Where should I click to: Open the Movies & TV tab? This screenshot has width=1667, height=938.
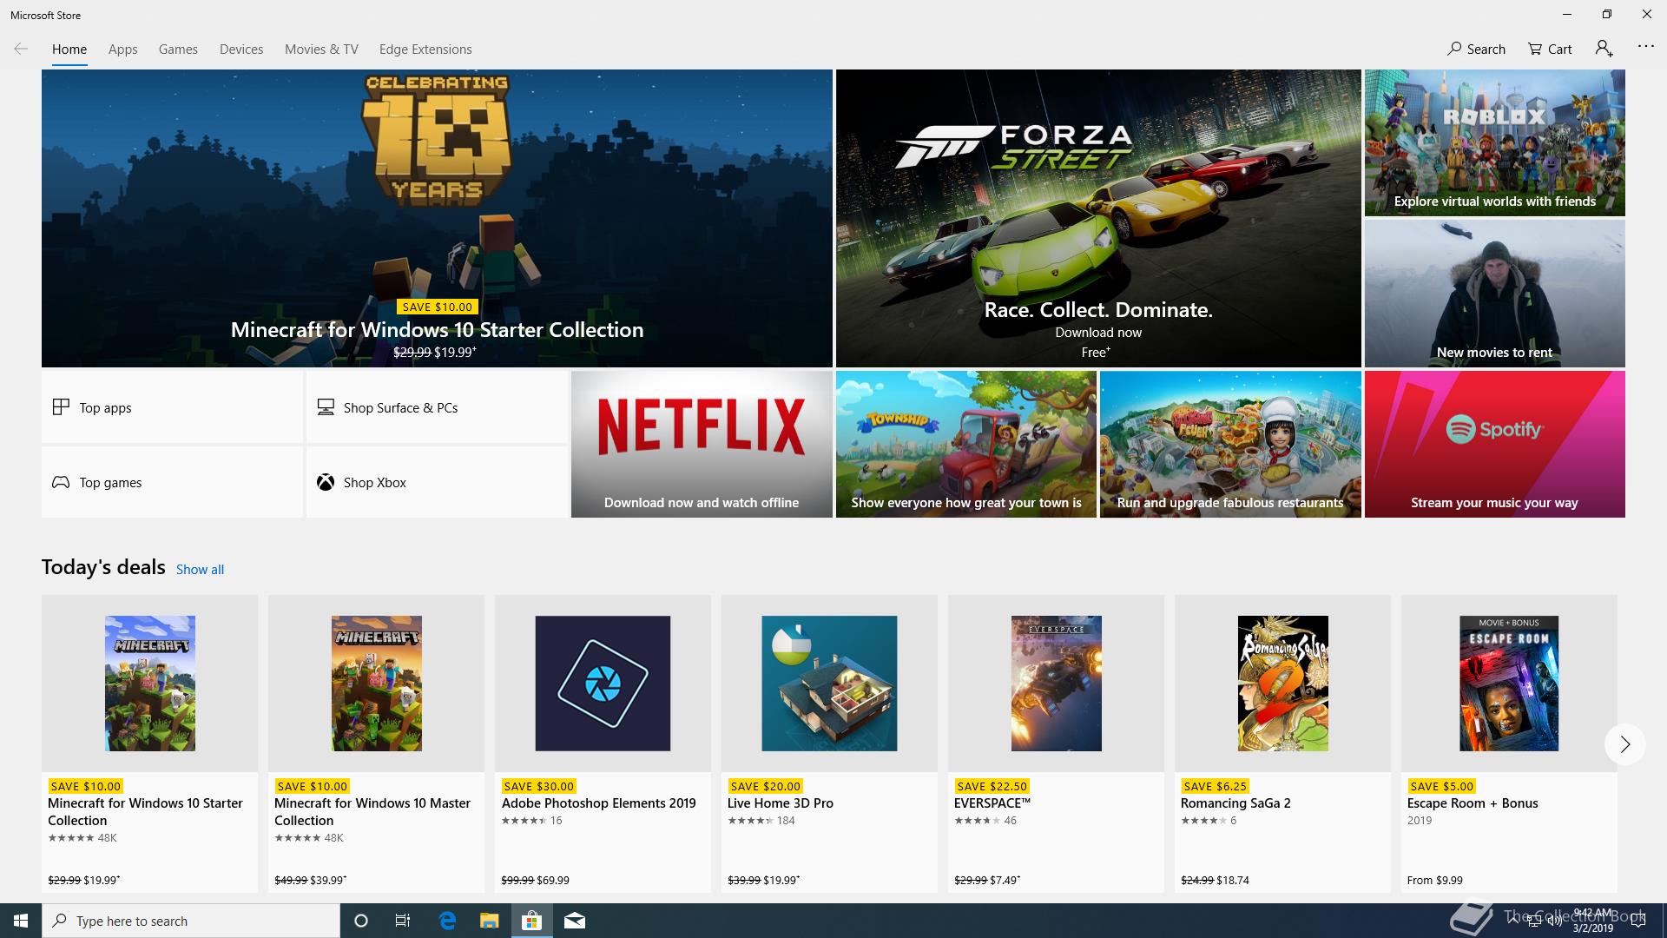321,50
